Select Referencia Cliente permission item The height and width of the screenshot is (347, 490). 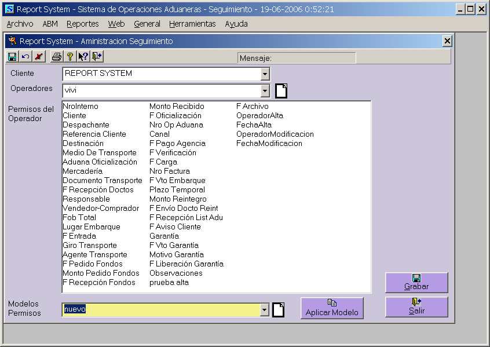pos(94,134)
